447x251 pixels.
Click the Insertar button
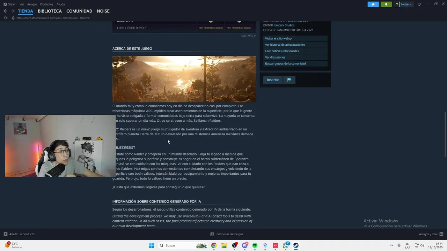(273, 80)
